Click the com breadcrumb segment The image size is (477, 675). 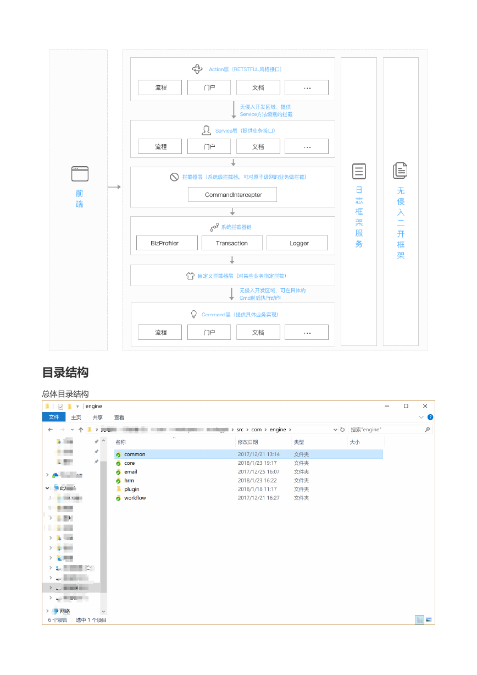[257, 430]
